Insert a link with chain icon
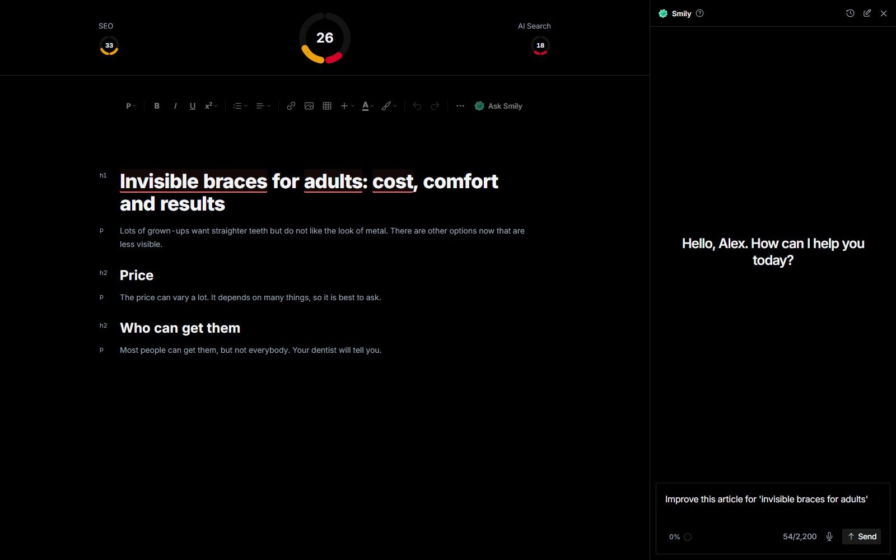The image size is (896, 560). 291,106
